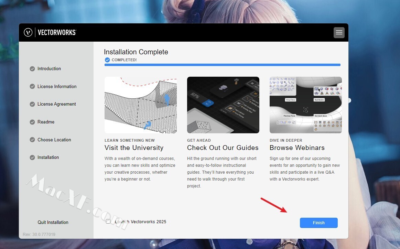Click the VECTORWORKS wordmark in the header
The image size is (400, 249).
(57, 32)
